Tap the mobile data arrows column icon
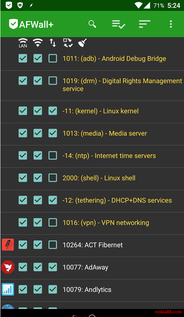The width and height of the screenshot is (184, 317). point(53,43)
